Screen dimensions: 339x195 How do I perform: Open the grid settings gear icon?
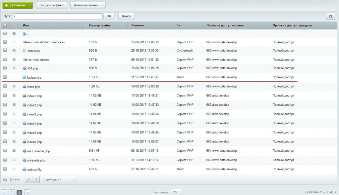330,16
